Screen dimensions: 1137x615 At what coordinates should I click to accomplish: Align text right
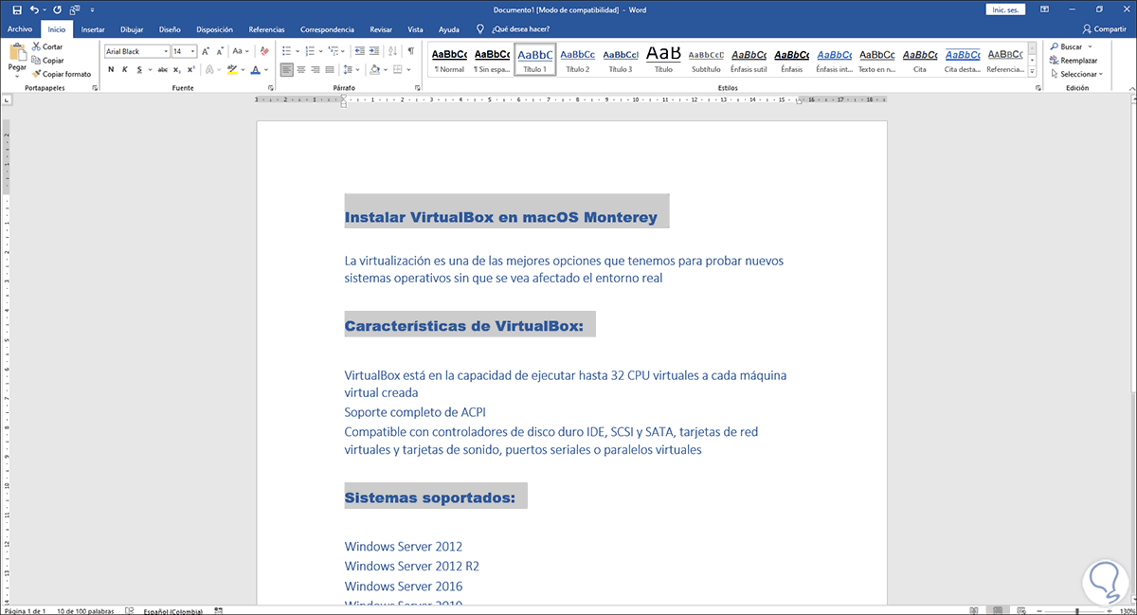click(x=316, y=70)
